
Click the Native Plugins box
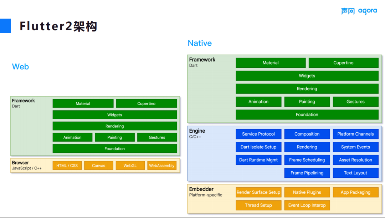point(307,192)
